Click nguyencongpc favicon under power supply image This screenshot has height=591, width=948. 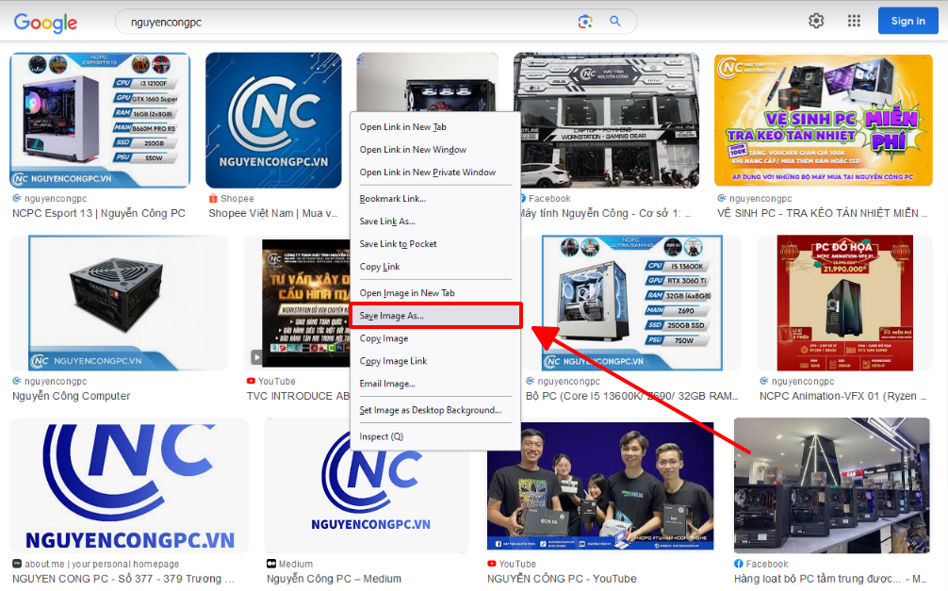(17, 381)
